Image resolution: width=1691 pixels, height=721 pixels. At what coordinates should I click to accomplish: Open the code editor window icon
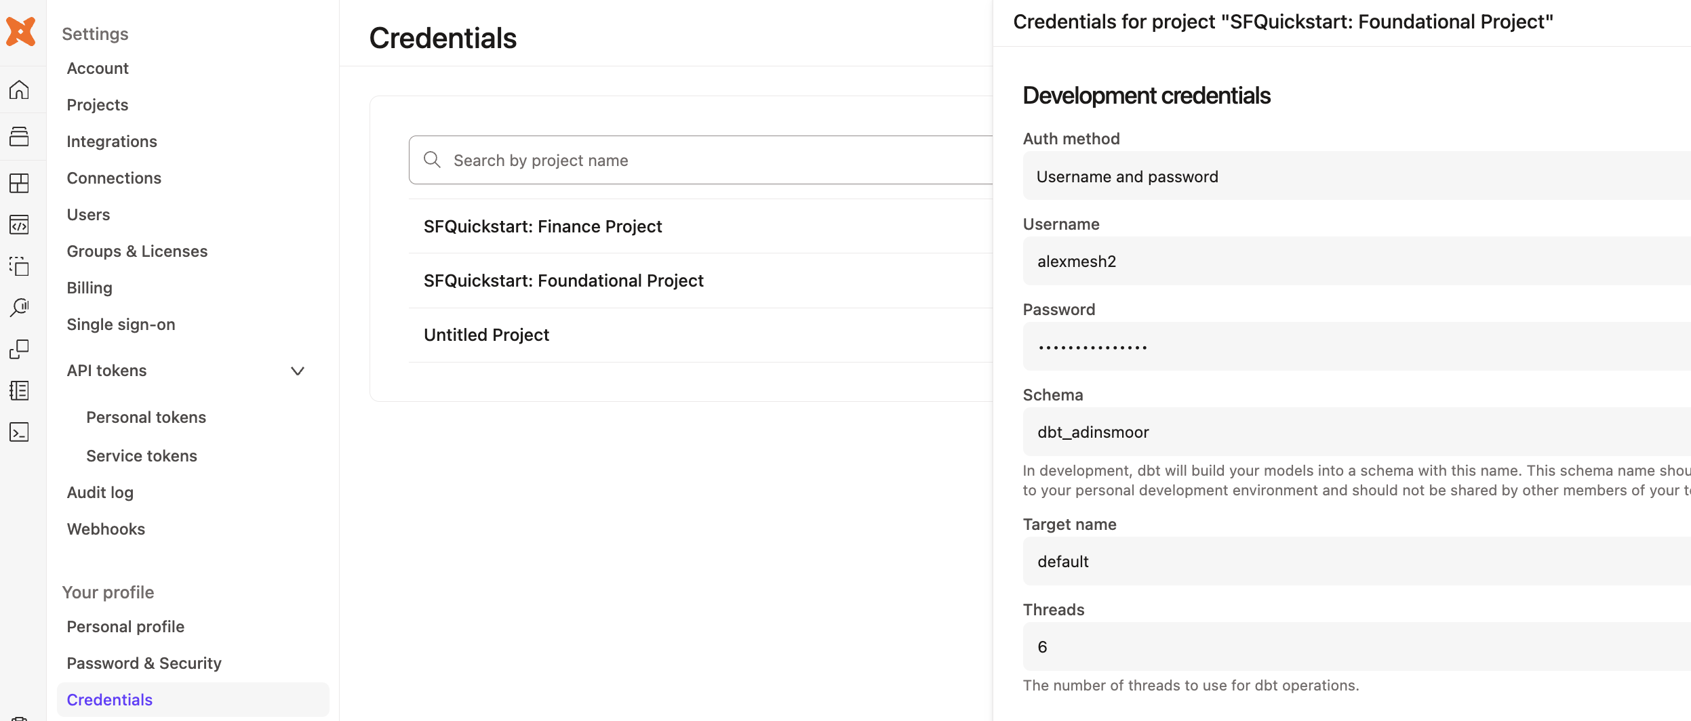[19, 224]
